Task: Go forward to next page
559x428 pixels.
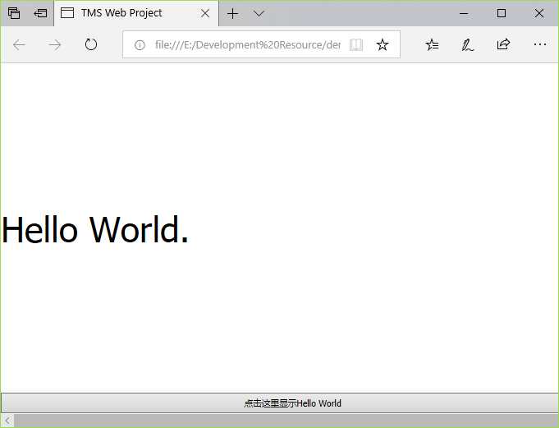Action: tap(54, 45)
